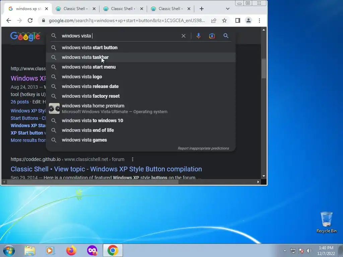Open the network tray icon
343x257 pixels.
point(293,251)
